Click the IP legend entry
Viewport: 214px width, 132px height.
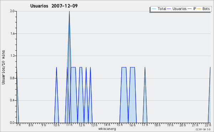[192, 9]
